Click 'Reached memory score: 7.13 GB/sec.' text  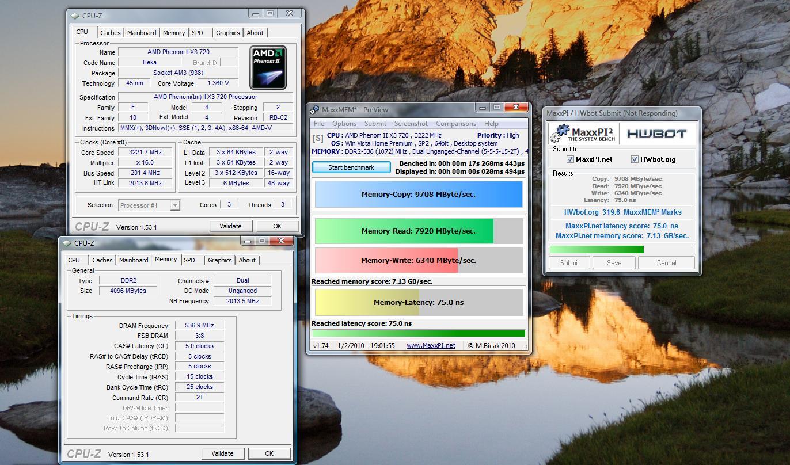tap(372, 281)
